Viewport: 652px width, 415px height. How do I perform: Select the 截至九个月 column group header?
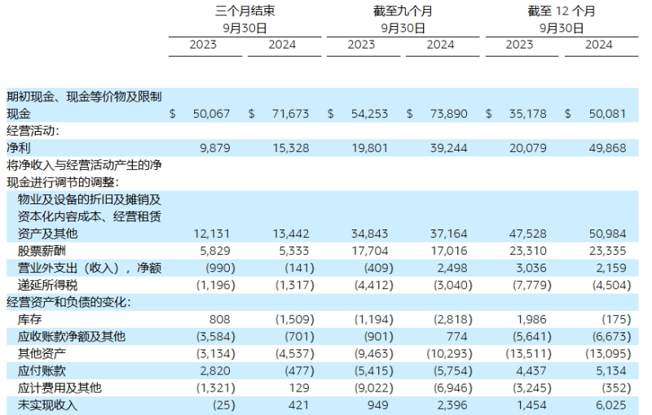click(x=401, y=11)
